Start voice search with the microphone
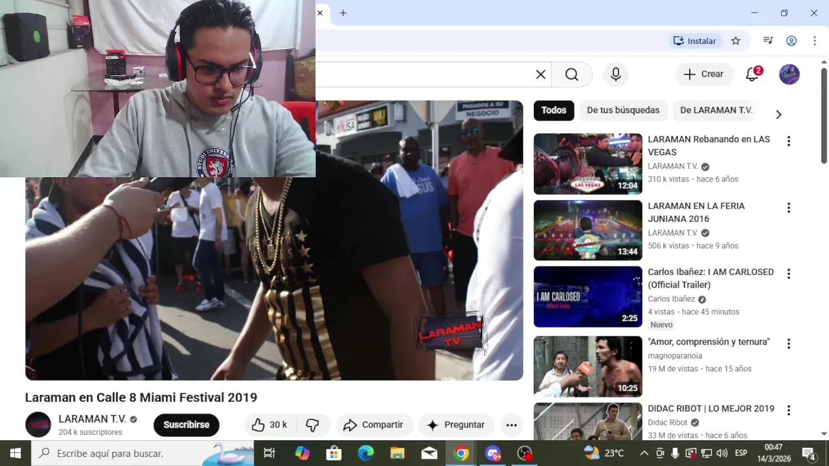 [x=616, y=74]
